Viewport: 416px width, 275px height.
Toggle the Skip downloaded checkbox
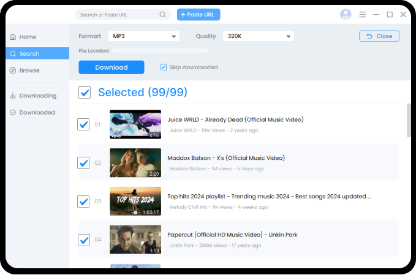point(164,67)
